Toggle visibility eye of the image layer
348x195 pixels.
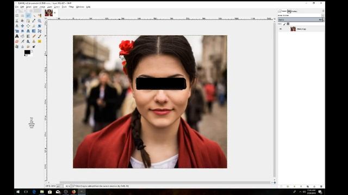coord(281,29)
